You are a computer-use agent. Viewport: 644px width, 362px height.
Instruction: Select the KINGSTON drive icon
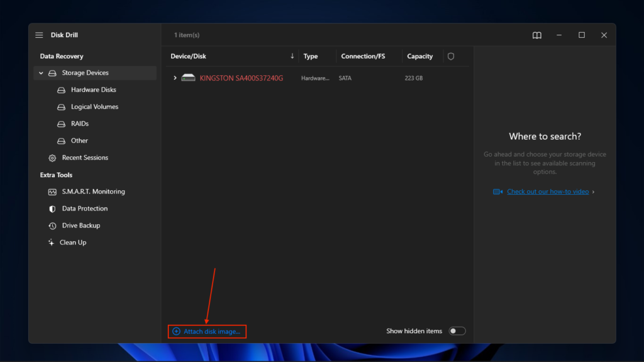[188, 77]
